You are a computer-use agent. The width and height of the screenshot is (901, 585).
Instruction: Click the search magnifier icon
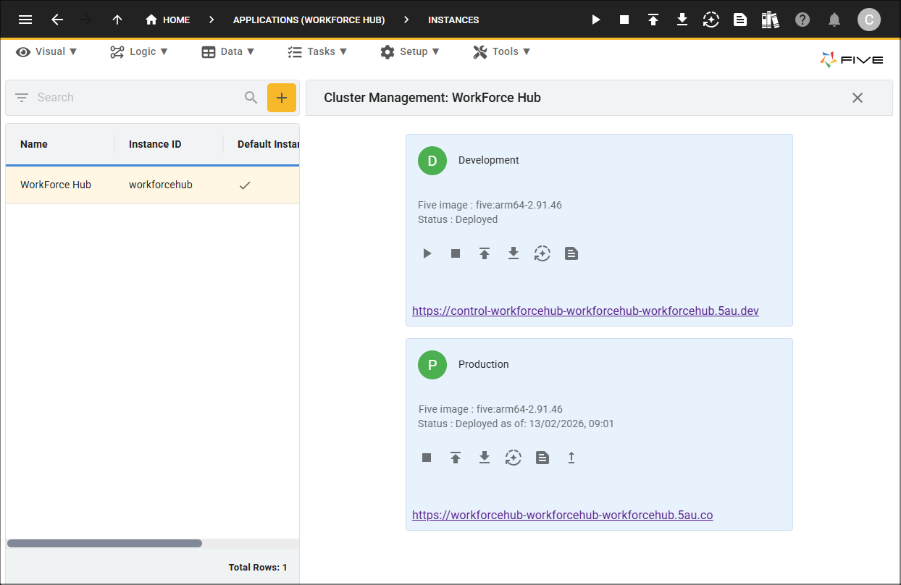point(251,97)
